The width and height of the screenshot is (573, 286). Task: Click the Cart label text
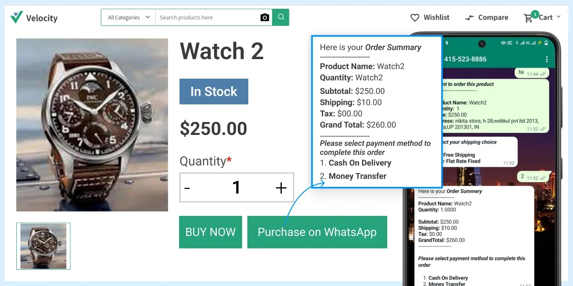[546, 17]
